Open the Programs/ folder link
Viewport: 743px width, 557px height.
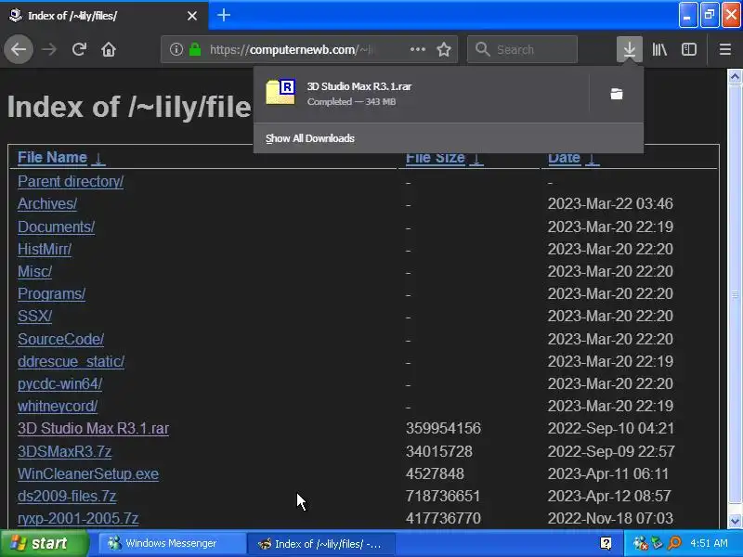click(x=51, y=293)
